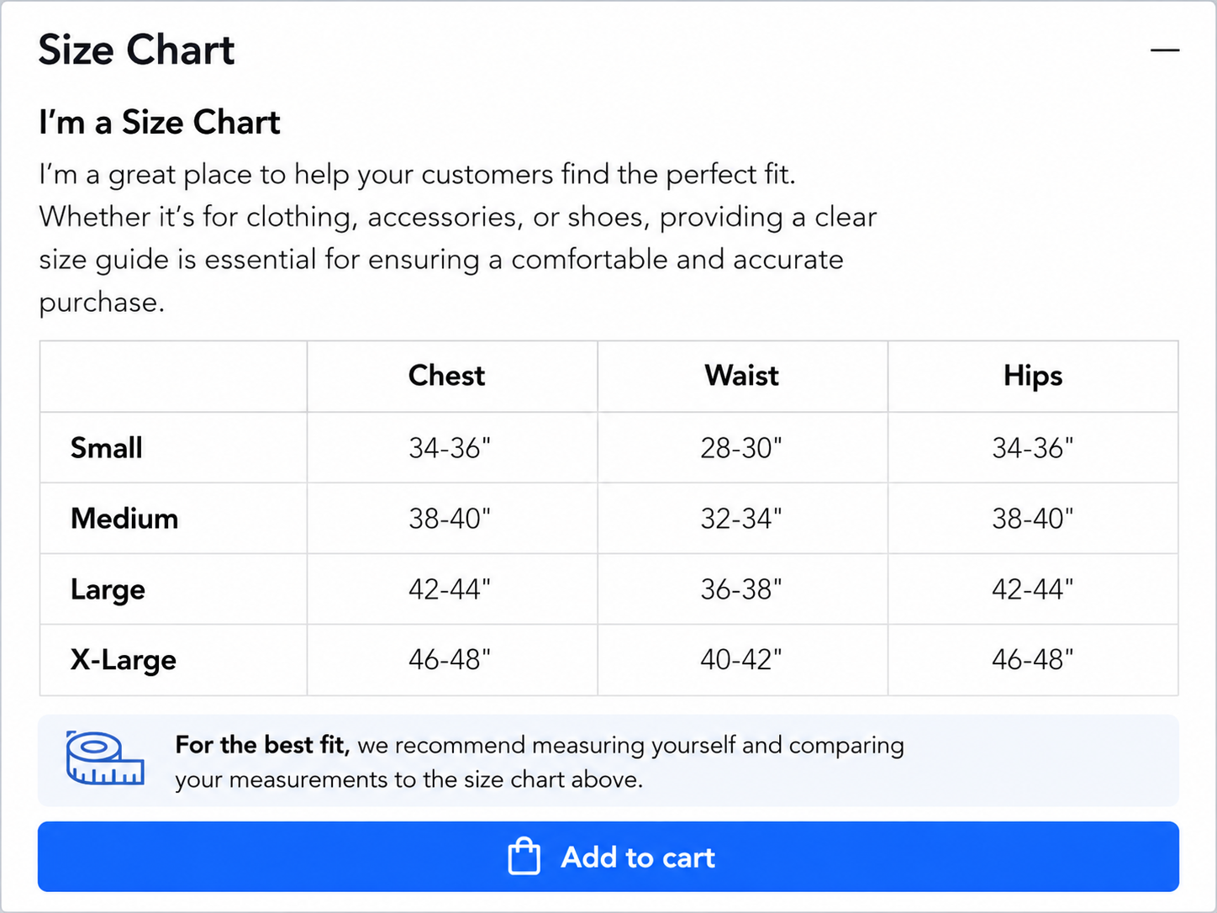Click the shopping bag icon
The image size is (1217, 913).
524,857
